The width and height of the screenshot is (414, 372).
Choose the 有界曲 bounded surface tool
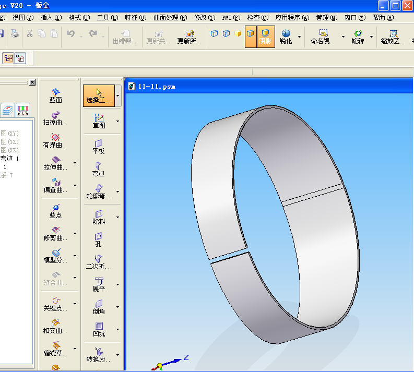coord(55,141)
